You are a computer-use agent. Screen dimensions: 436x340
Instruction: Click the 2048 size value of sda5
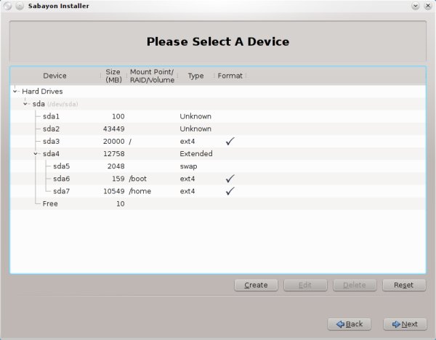[116, 166]
